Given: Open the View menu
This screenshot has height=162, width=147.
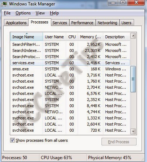Looking at the screenshot, I should click(x=40, y=13).
